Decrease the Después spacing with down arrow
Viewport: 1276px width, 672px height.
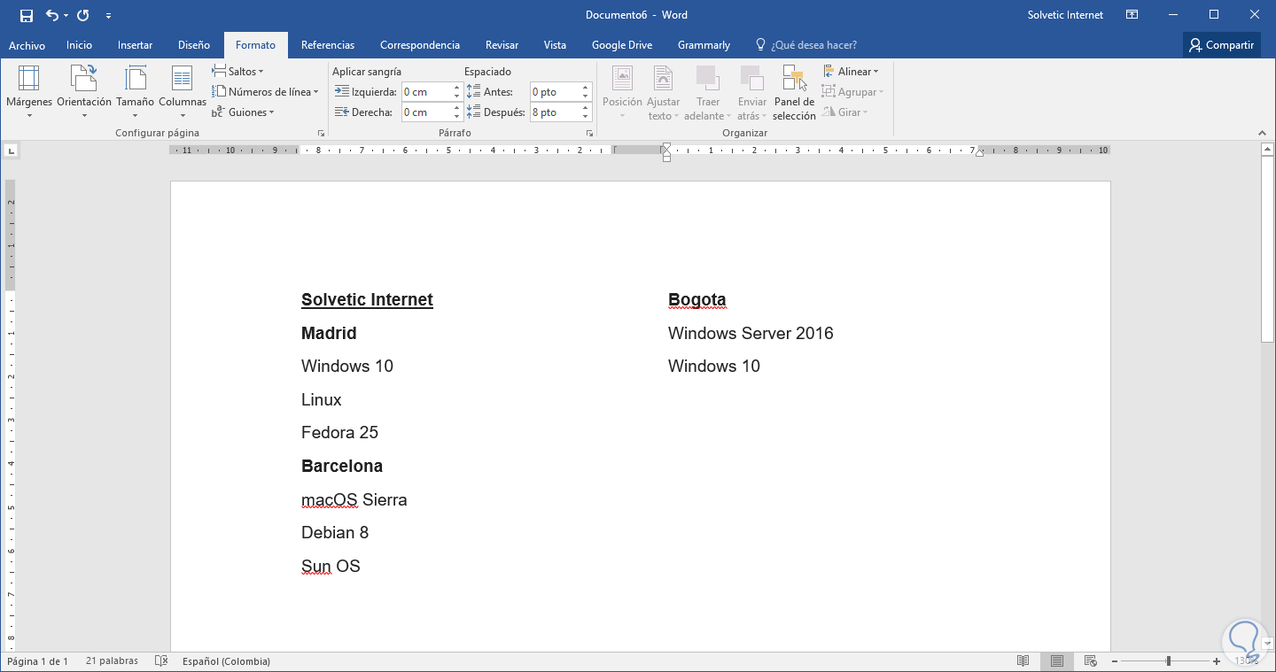coord(586,117)
